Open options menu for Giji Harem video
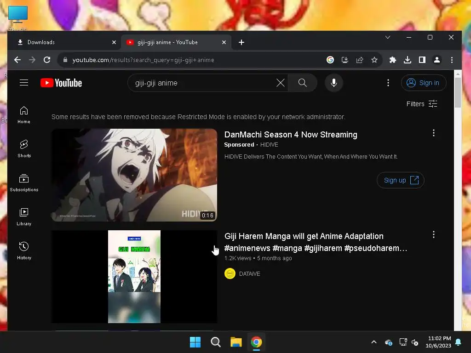Viewport: 471px width, 353px height. coord(433,234)
